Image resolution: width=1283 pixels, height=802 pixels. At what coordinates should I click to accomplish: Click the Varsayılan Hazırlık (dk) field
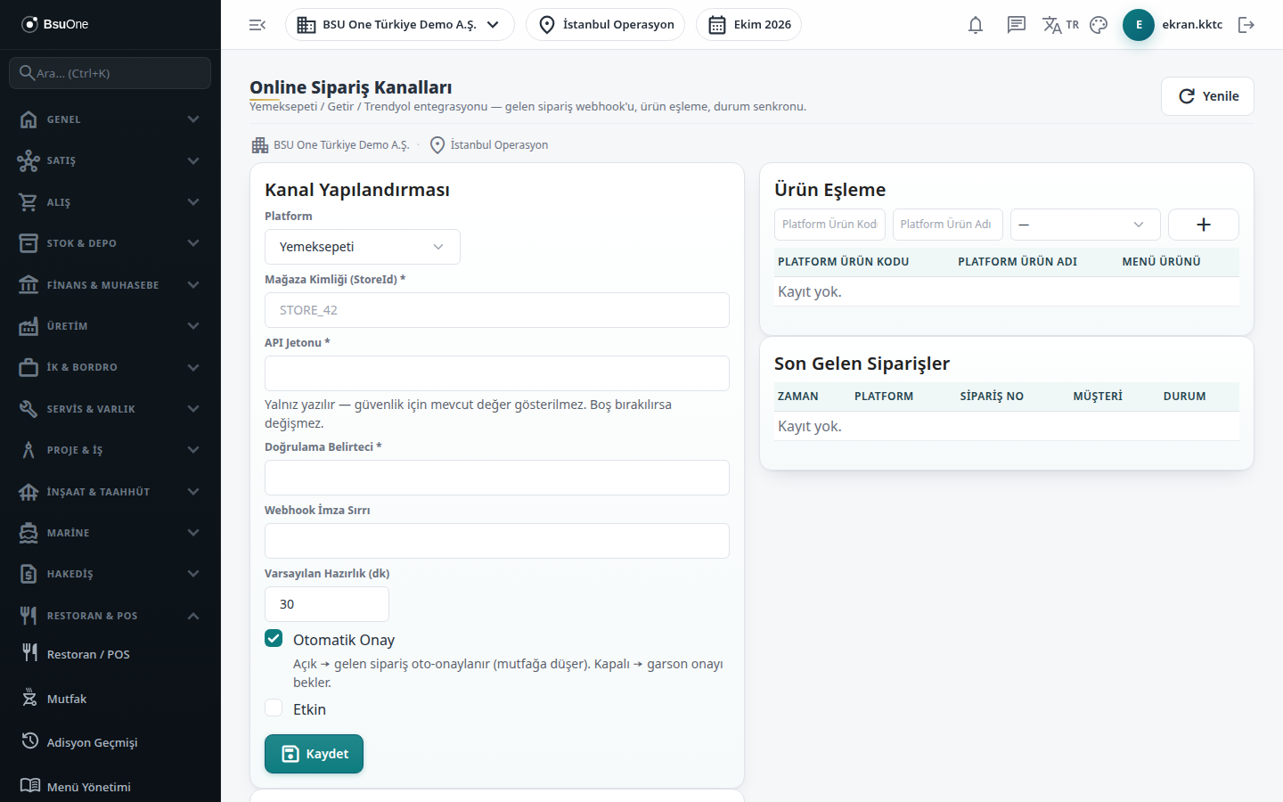(x=327, y=604)
